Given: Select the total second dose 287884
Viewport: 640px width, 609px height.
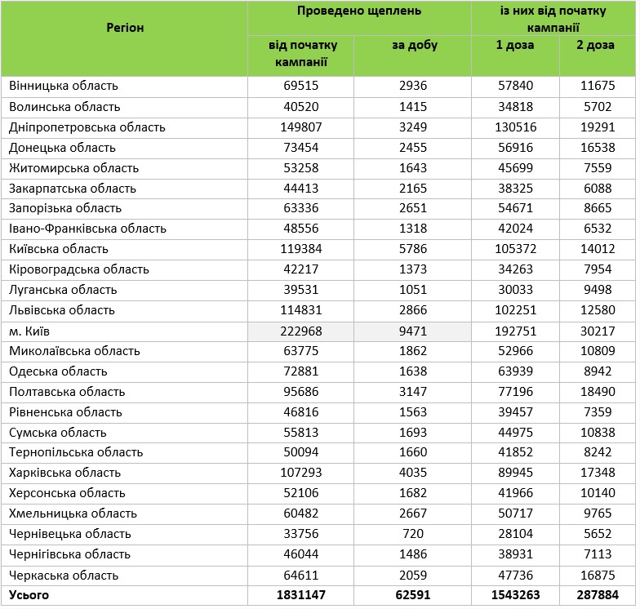Looking at the screenshot, I should (595, 595).
